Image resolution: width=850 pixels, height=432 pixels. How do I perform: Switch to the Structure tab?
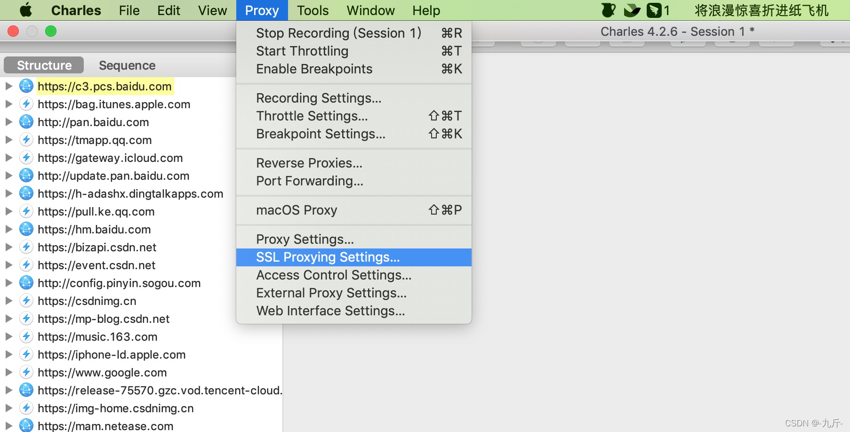click(x=44, y=65)
